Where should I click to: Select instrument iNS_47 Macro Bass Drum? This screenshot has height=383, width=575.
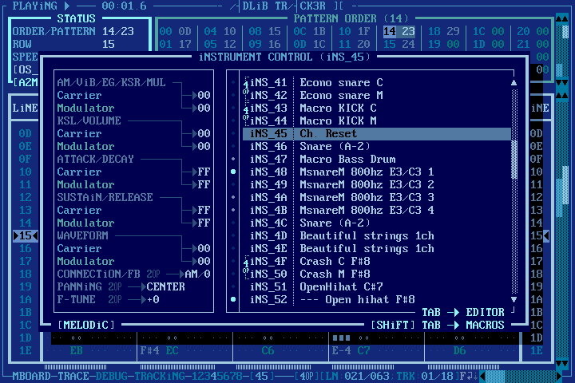click(377, 159)
